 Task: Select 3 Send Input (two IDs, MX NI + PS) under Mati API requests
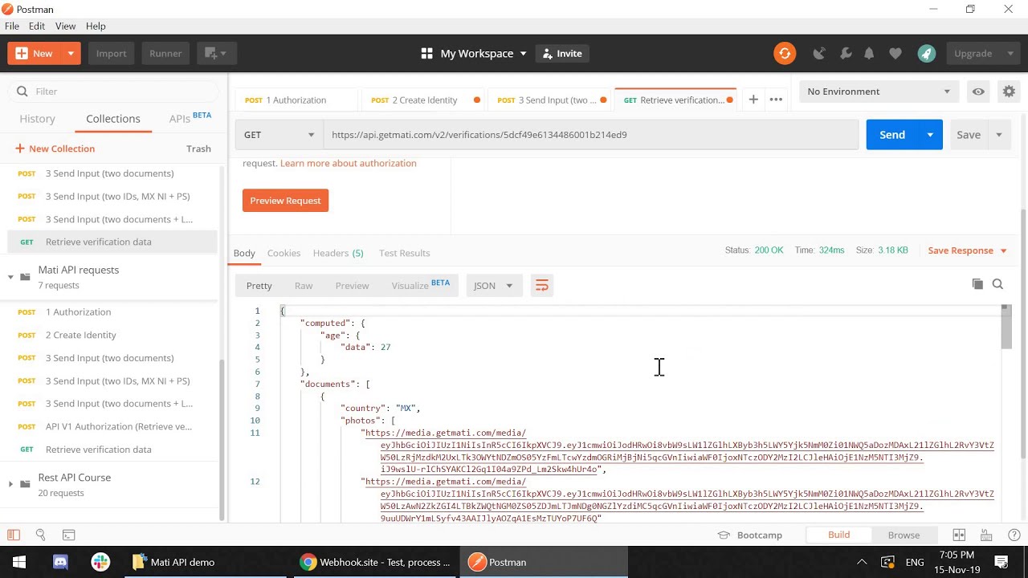[x=117, y=381]
